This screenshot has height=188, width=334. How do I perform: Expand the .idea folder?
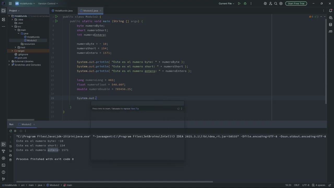[x=12, y=20]
